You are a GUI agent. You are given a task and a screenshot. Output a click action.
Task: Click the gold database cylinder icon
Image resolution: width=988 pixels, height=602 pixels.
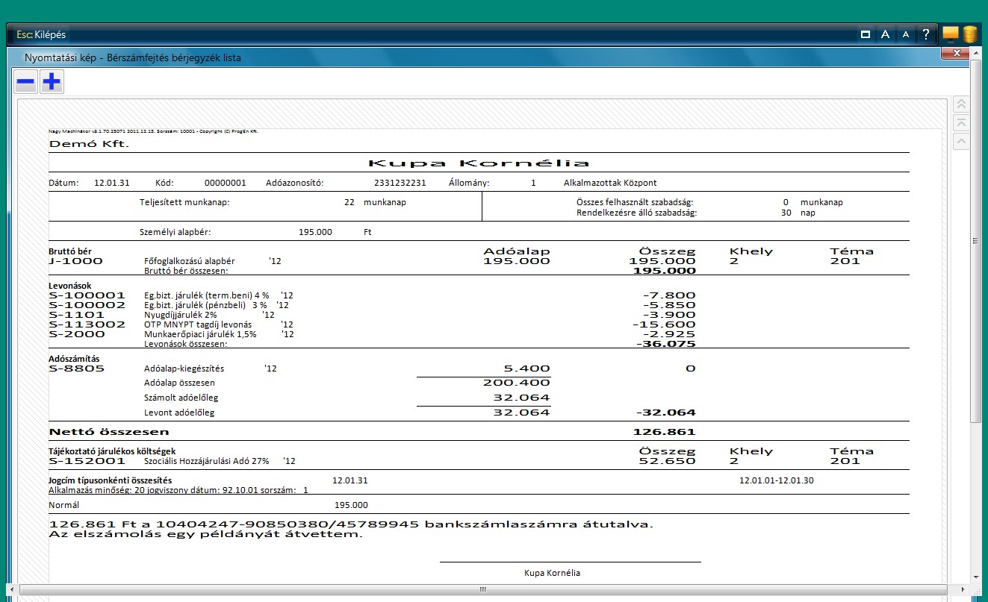pyautogui.click(x=970, y=34)
